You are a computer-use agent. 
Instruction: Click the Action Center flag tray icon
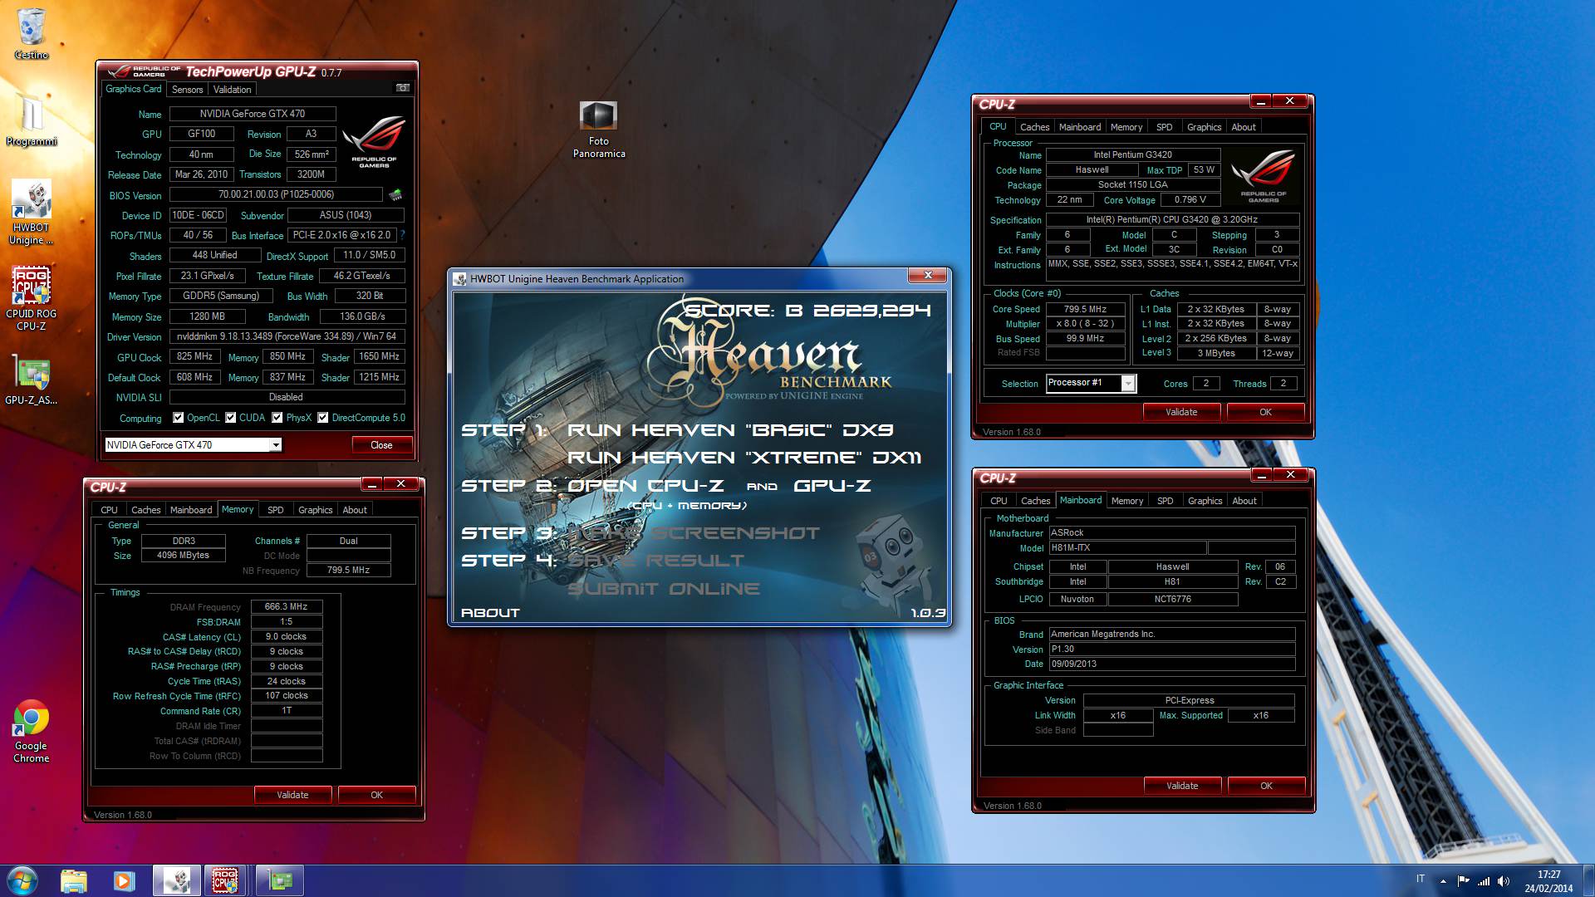[x=1463, y=881]
